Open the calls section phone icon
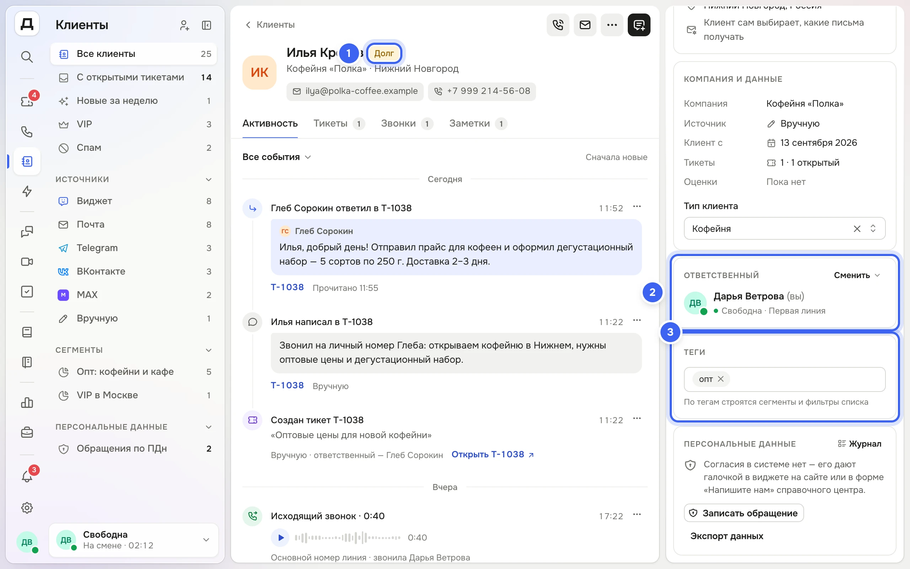910x569 pixels. point(27,131)
